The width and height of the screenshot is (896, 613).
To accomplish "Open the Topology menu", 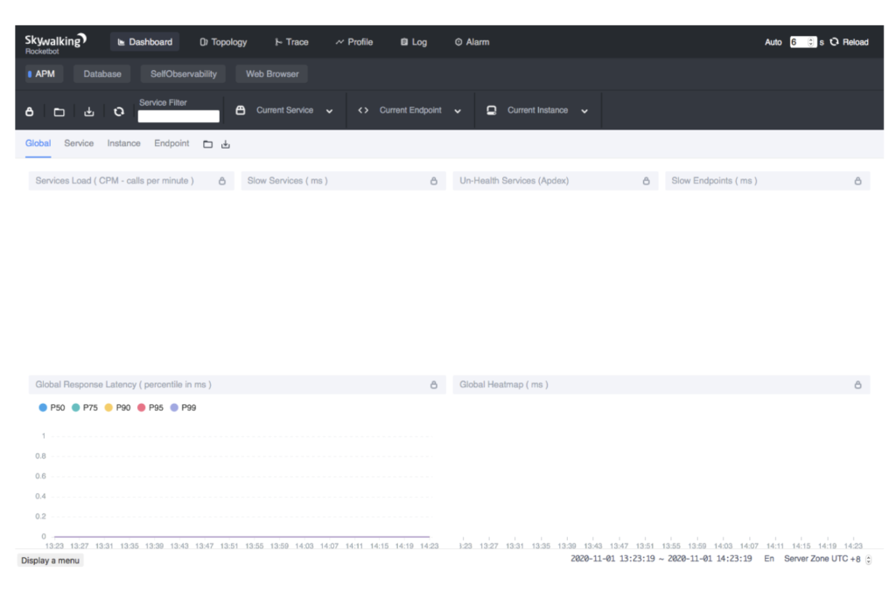I will point(223,42).
